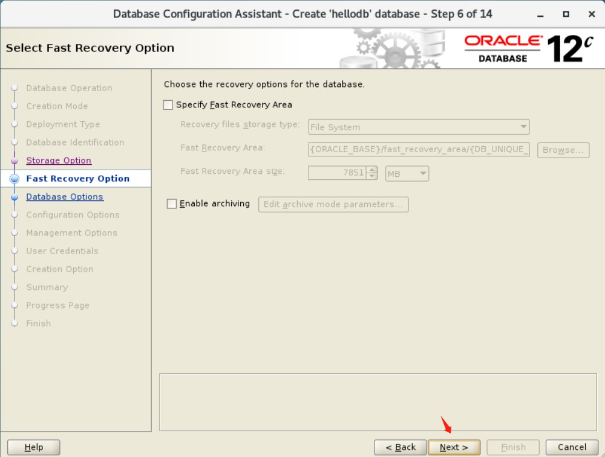Go back with the Back button

click(400, 447)
